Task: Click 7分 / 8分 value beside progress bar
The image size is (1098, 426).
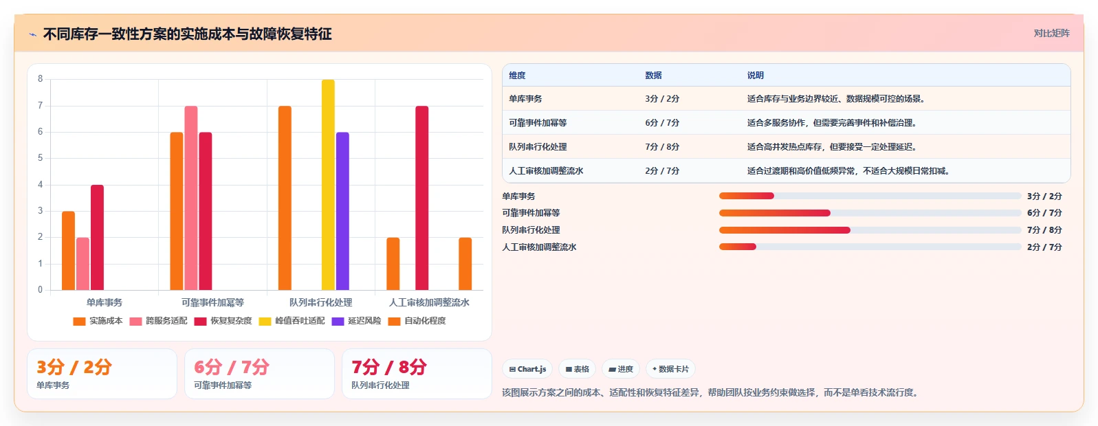Action: click(x=1044, y=230)
